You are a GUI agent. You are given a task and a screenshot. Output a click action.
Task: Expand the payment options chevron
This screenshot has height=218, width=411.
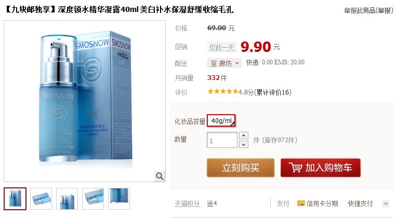(386, 203)
